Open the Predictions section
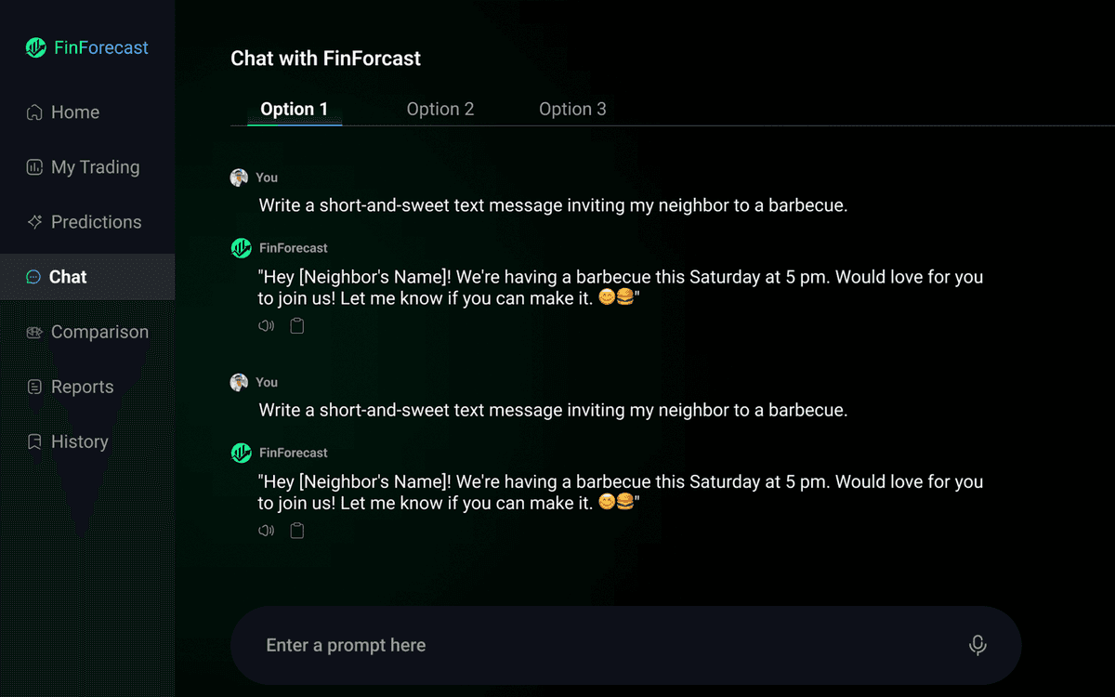 coord(96,222)
